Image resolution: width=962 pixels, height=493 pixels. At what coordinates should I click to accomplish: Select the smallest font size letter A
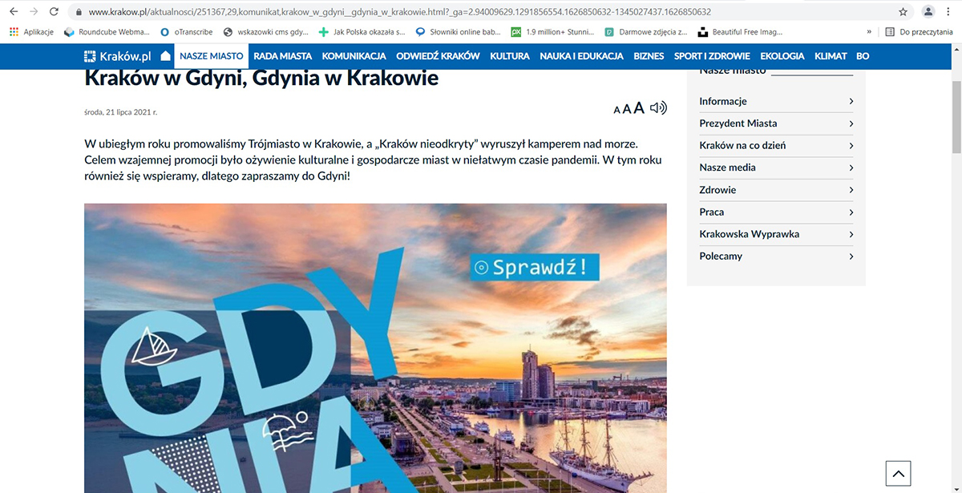coord(616,110)
